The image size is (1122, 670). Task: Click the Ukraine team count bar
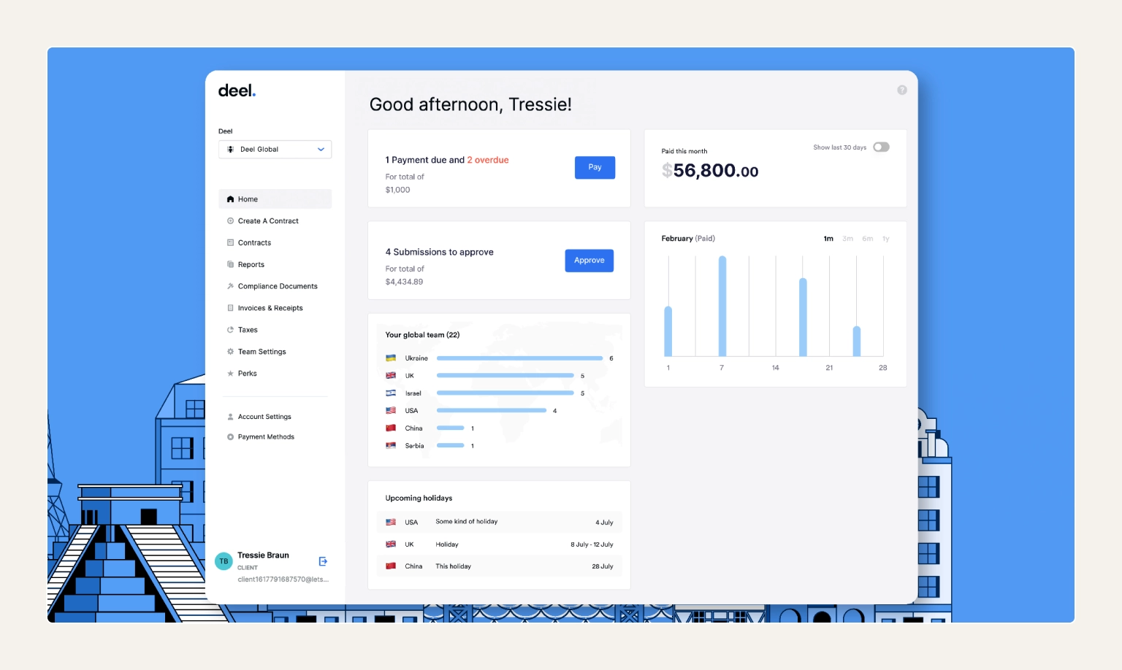pos(519,358)
